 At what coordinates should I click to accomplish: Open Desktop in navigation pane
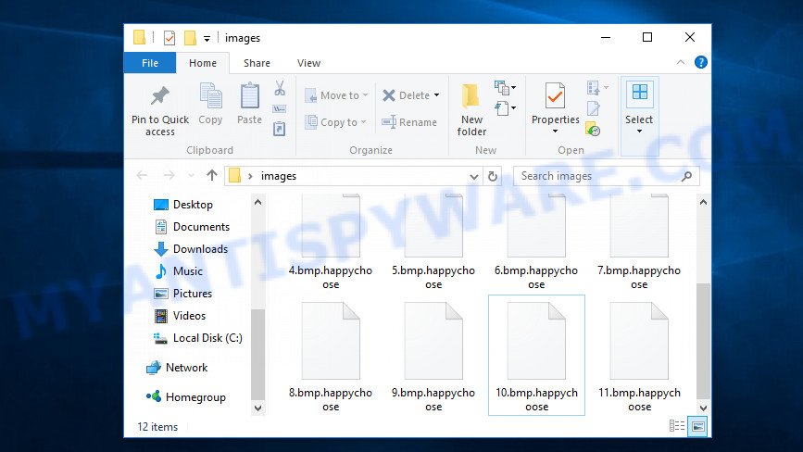(183, 205)
